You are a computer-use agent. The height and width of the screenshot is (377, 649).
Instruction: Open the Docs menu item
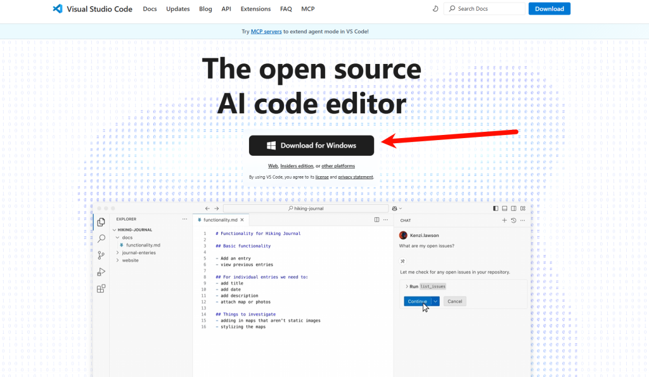[x=150, y=9]
